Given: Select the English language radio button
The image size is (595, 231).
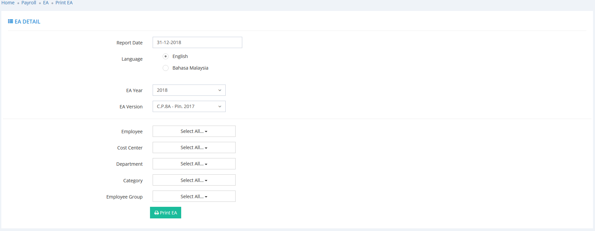Looking at the screenshot, I should [166, 56].
